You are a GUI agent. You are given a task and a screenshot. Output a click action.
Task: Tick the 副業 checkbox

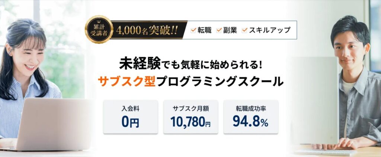coord(219,30)
